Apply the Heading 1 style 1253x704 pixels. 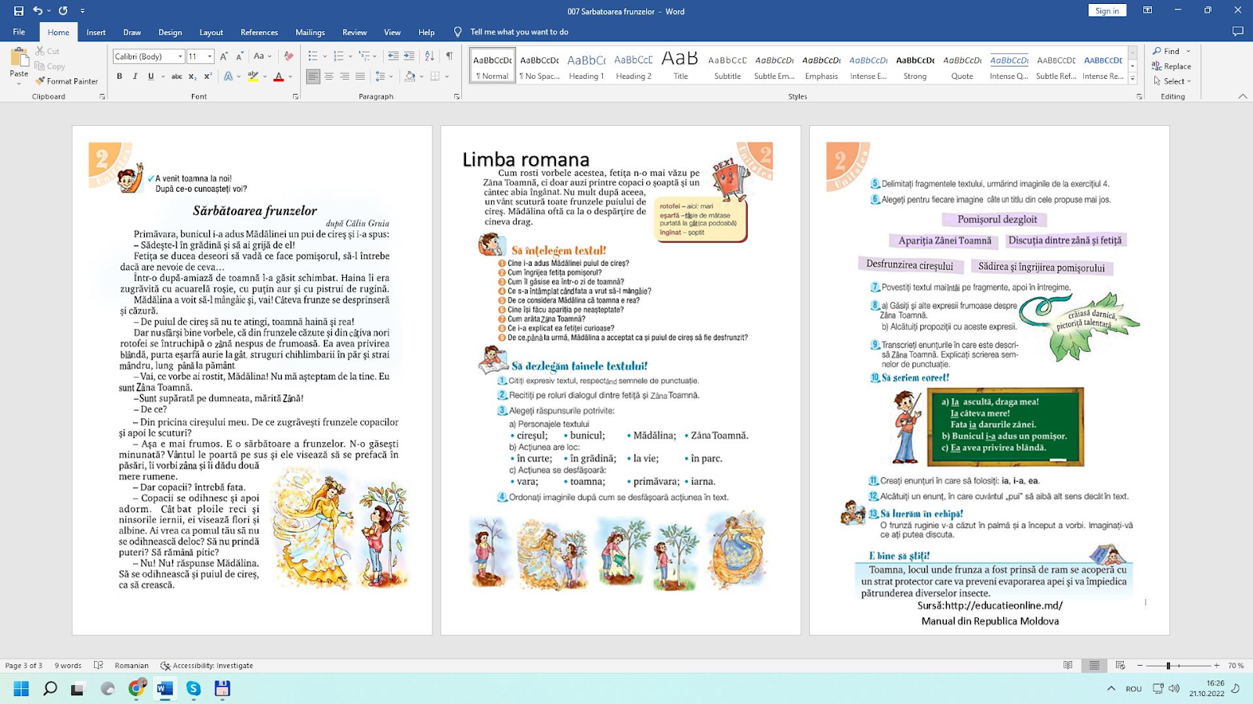[587, 66]
